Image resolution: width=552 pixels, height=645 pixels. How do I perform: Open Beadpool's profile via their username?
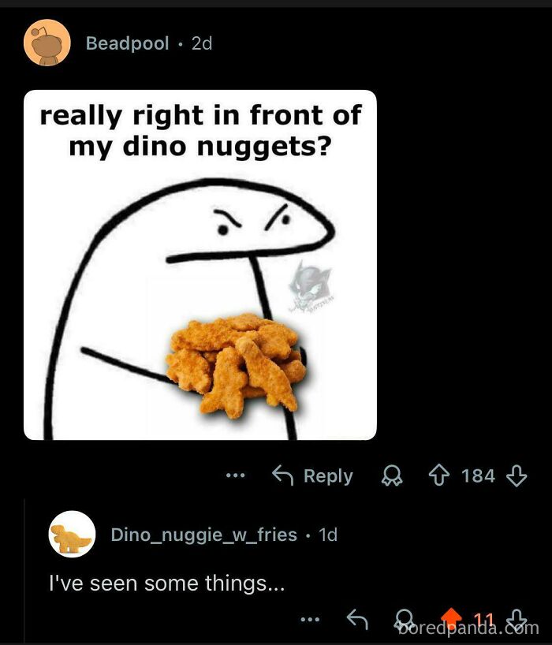click(128, 43)
